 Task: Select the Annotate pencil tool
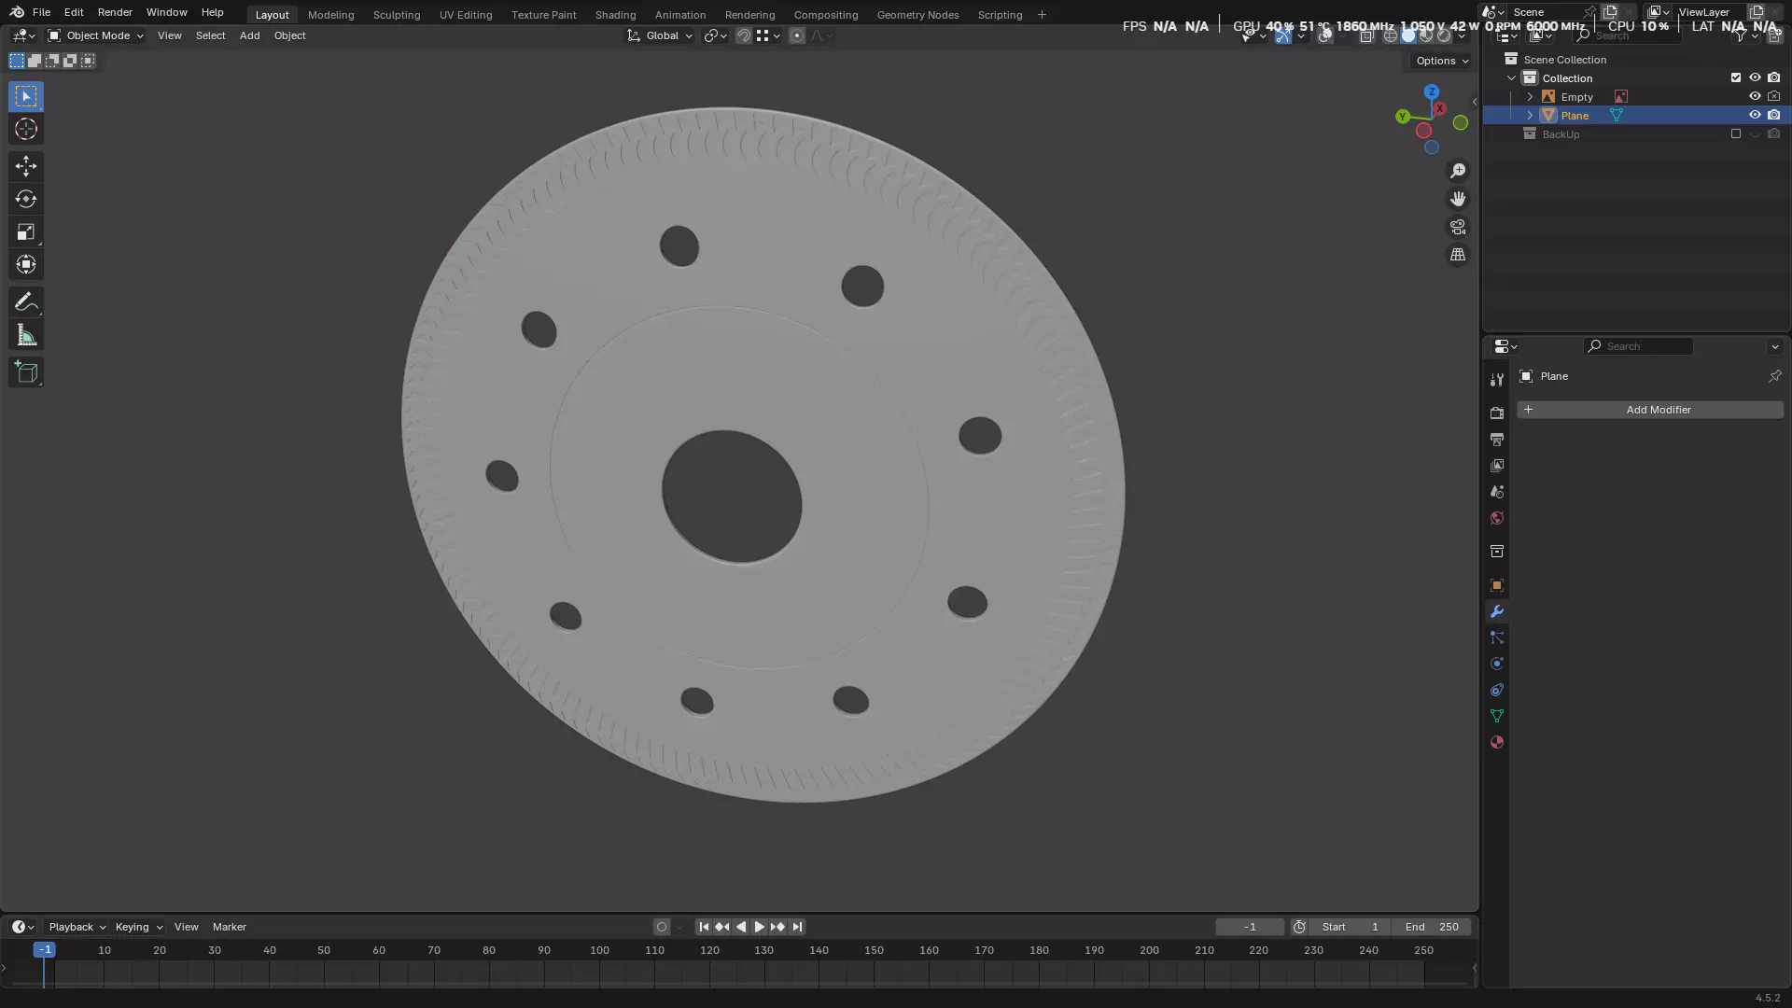26,302
